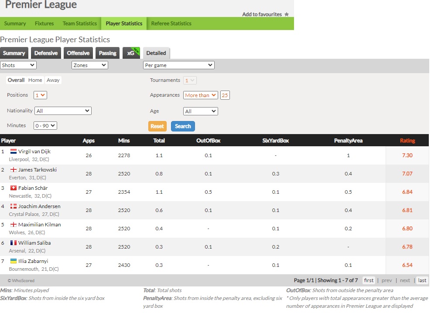Switch to the Offensive stats tab
The image size is (431, 313).
[79, 53]
